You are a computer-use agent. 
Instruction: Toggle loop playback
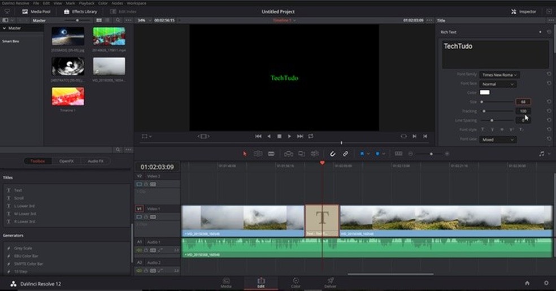click(x=311, y=136)
